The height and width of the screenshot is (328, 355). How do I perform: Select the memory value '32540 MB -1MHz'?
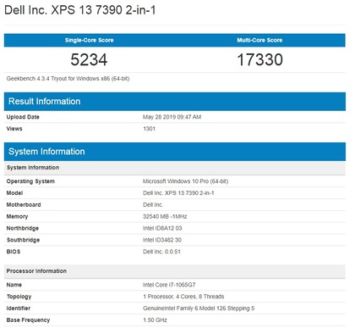click(x=165, y=216)
